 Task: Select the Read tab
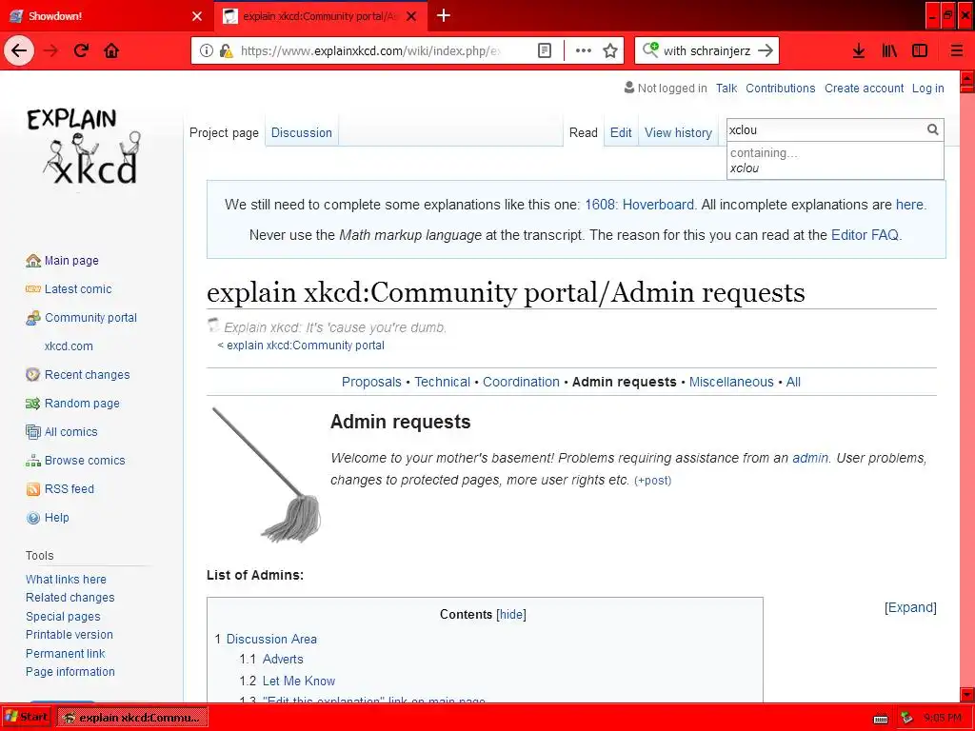click(x=584, y=132)
